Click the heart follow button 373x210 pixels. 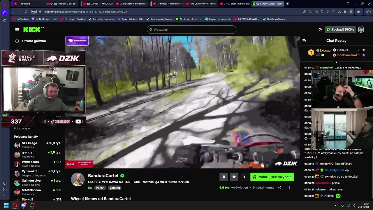234,177
